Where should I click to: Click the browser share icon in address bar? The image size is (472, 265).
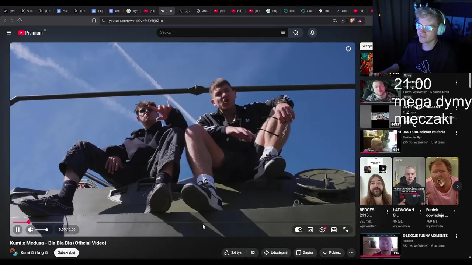[x=343, y=21]
